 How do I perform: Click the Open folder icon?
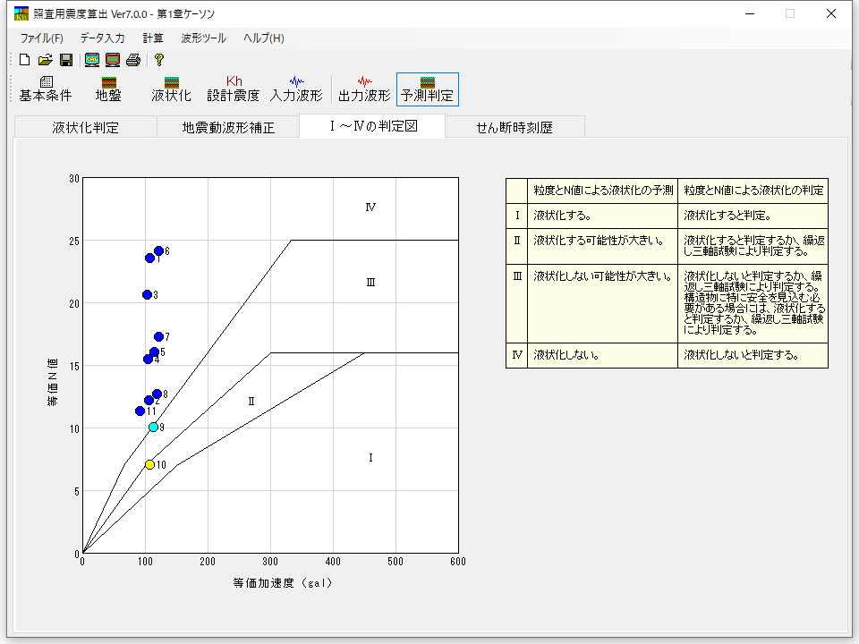point(46,60)
